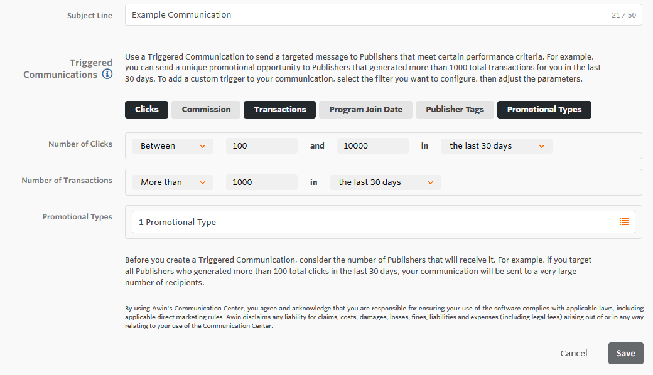Toggle the Publisher Tags filter

454,109
